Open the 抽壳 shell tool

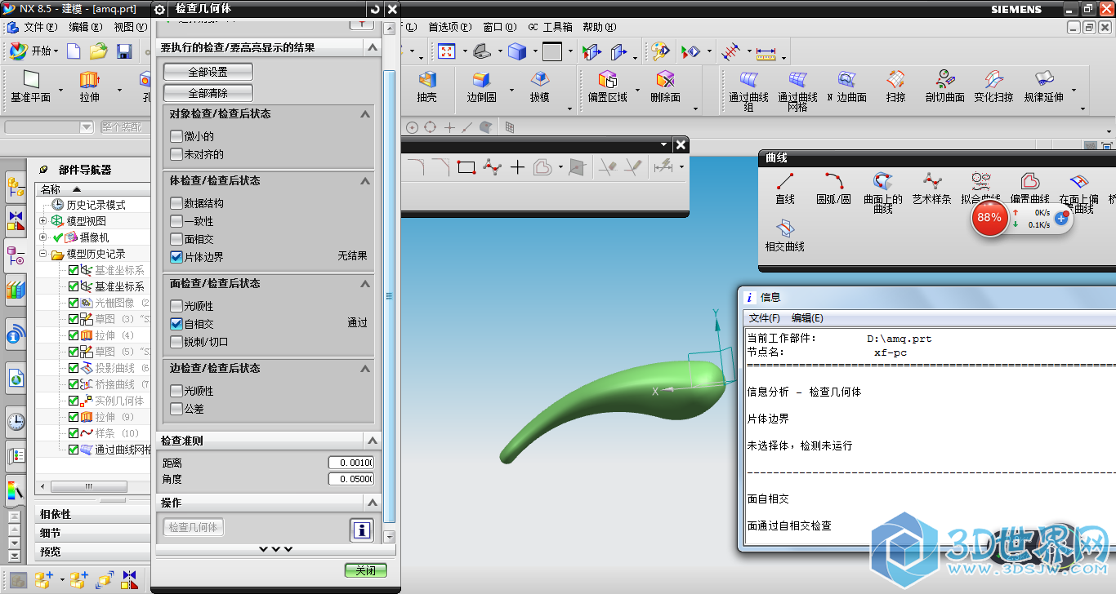point(426,86)
